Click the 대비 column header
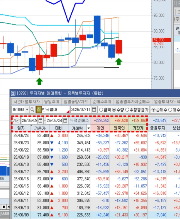This screenshot has height=219, width=180. pyautogui.click(x=59, y=128)
